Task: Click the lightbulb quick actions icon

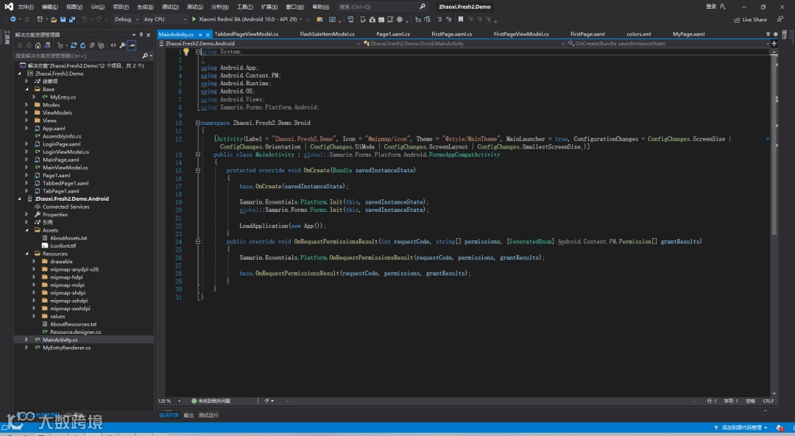Action: pos(186,52)
